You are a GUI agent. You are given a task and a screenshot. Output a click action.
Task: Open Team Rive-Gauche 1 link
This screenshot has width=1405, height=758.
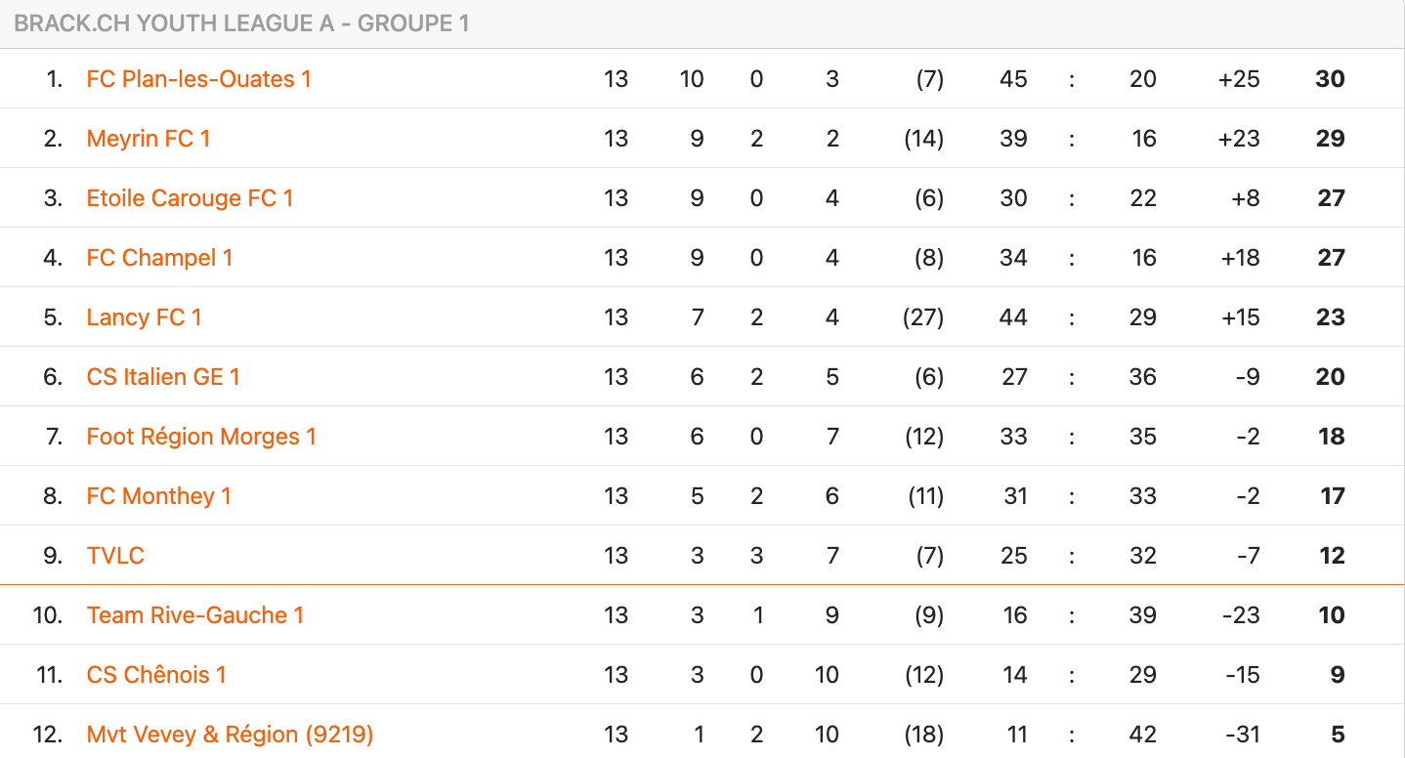195,615
